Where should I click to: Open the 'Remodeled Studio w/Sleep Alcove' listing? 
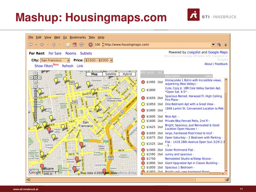click(x=188, y=159)
